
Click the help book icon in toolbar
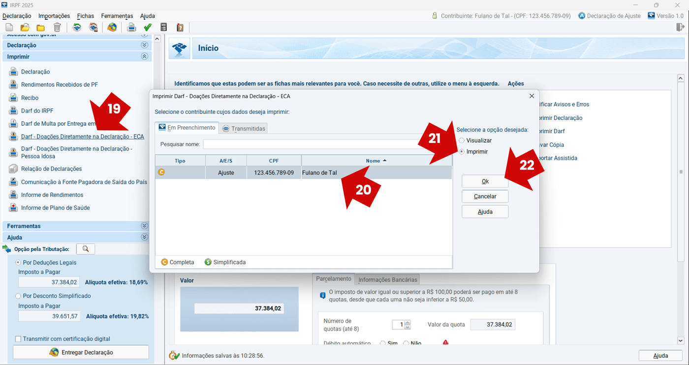point(180,28)
